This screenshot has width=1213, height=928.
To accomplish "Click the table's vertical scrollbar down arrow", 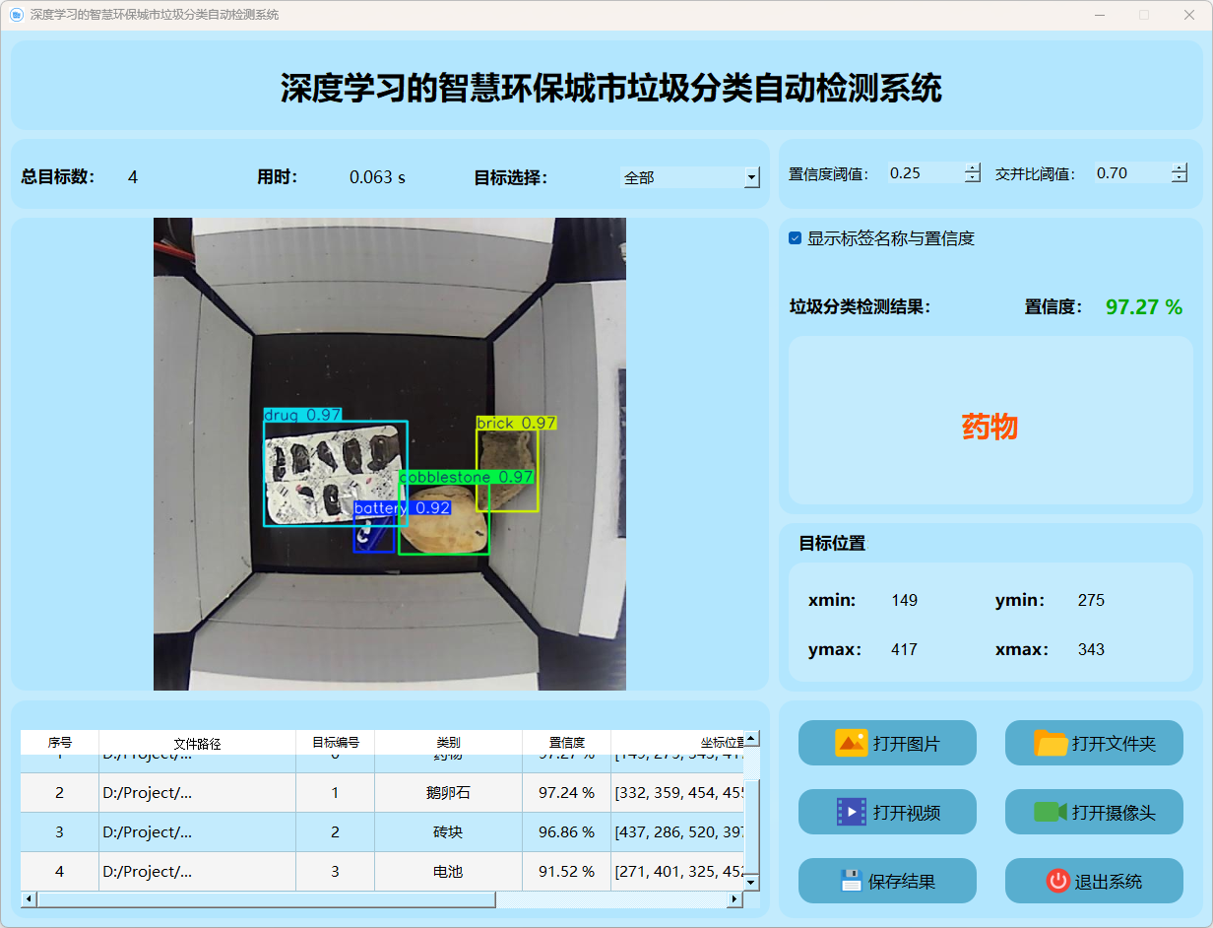I will (752, 882).
